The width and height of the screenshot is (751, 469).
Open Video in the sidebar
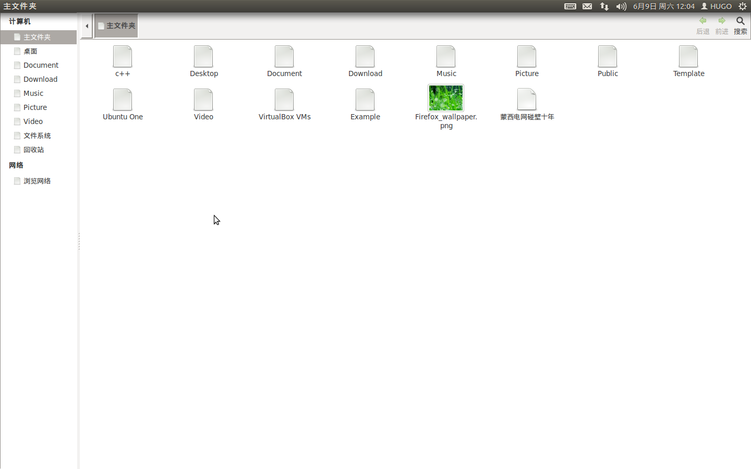click(39, 121)
